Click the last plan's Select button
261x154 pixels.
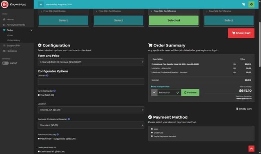[229, 20]
